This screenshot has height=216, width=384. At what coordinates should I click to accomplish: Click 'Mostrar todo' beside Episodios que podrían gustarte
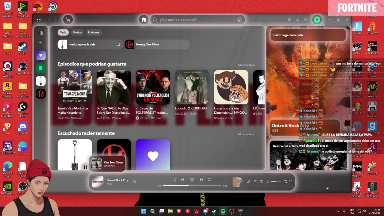pos(247,65)
